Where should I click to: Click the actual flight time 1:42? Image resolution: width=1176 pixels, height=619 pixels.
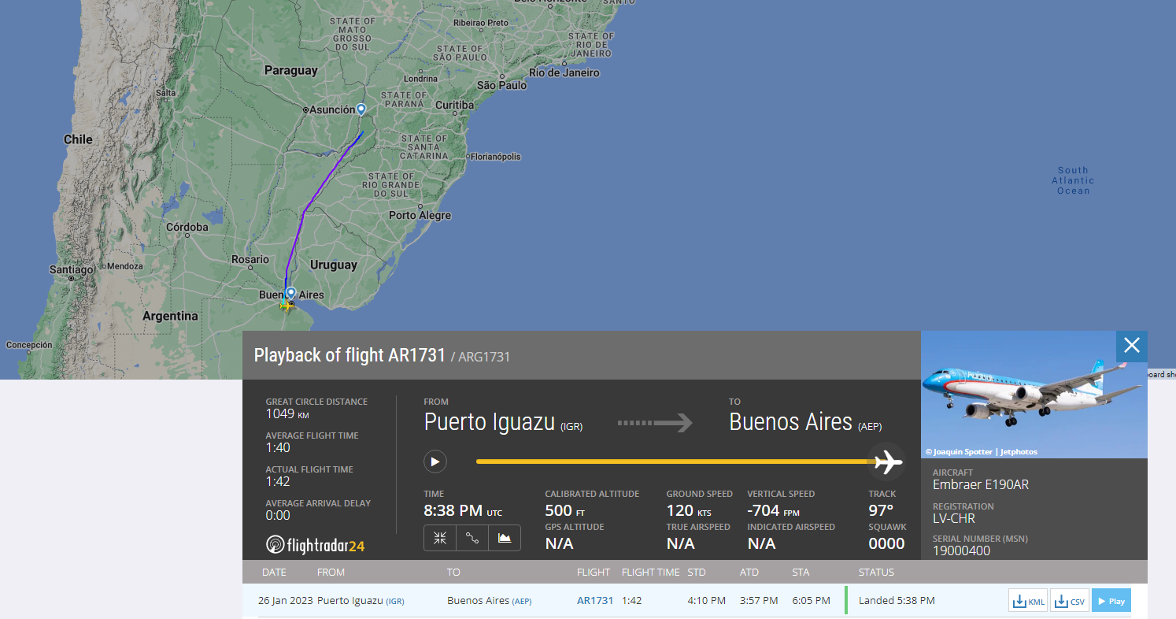tap(278, 481)
